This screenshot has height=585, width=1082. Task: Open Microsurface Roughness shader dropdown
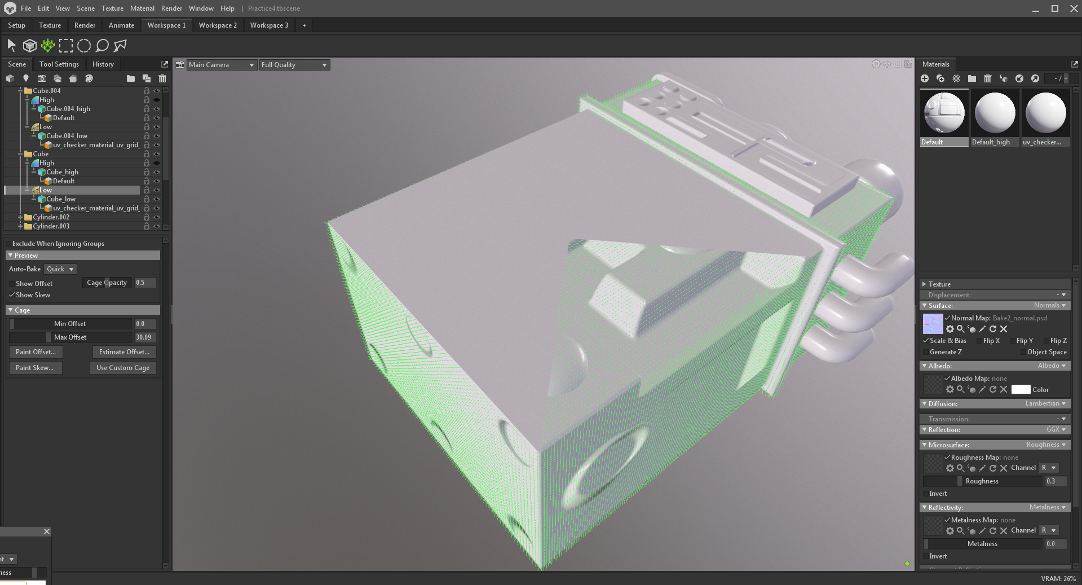point(1046,445)
